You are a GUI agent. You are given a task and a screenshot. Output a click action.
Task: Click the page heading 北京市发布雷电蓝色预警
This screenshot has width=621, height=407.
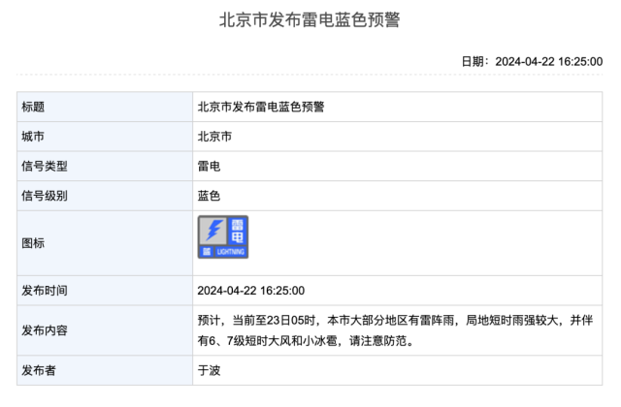[310, 20]
